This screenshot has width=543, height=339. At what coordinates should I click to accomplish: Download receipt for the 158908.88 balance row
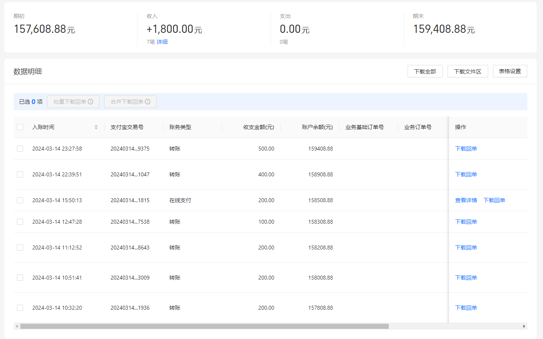pyautogui.click(x=466, y=174)
